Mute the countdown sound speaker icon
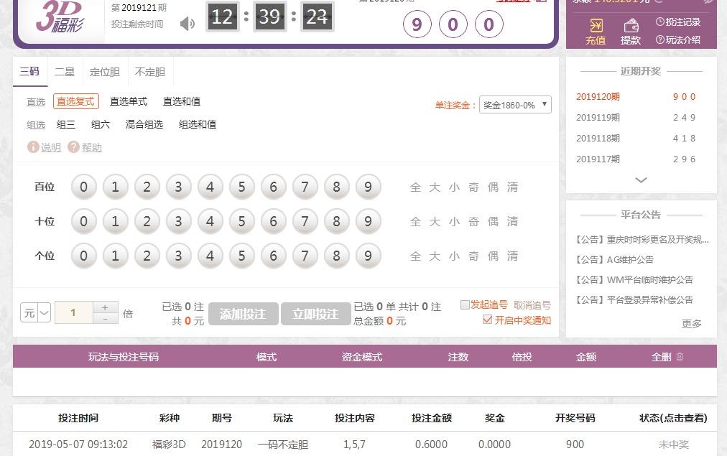 tap(187, 24)
